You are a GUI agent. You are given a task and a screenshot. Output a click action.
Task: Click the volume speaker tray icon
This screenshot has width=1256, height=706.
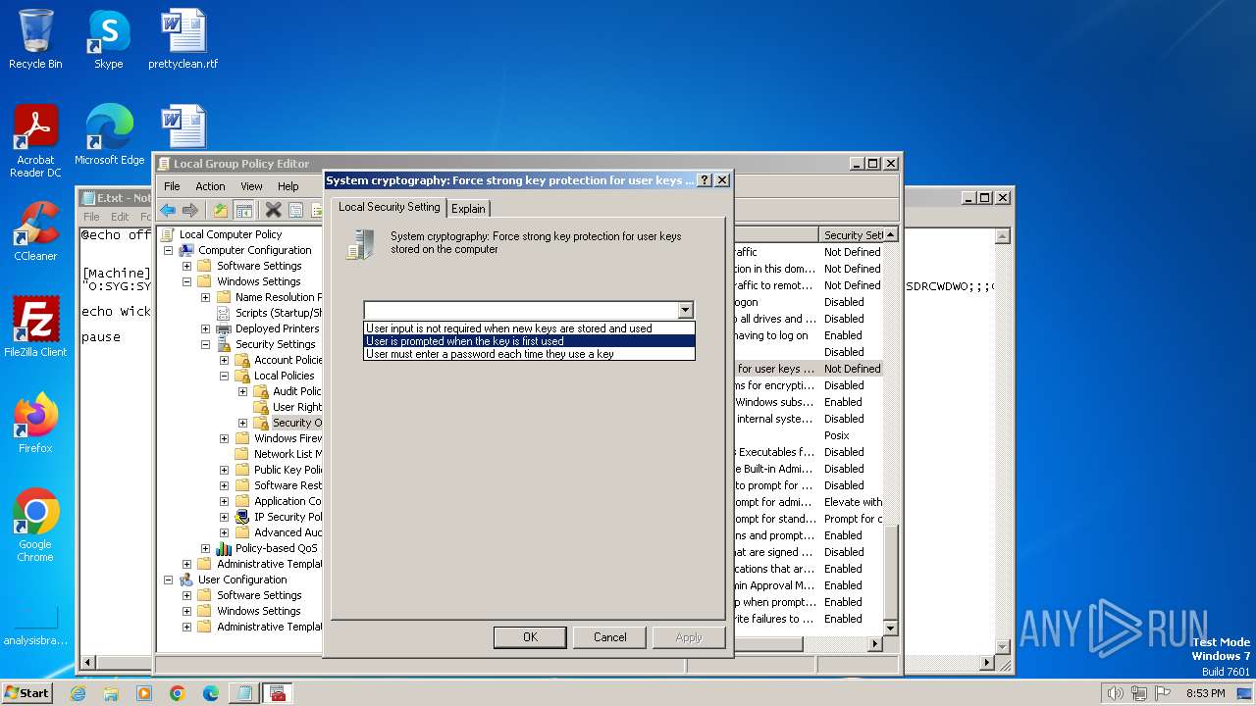click(1115, 693)
